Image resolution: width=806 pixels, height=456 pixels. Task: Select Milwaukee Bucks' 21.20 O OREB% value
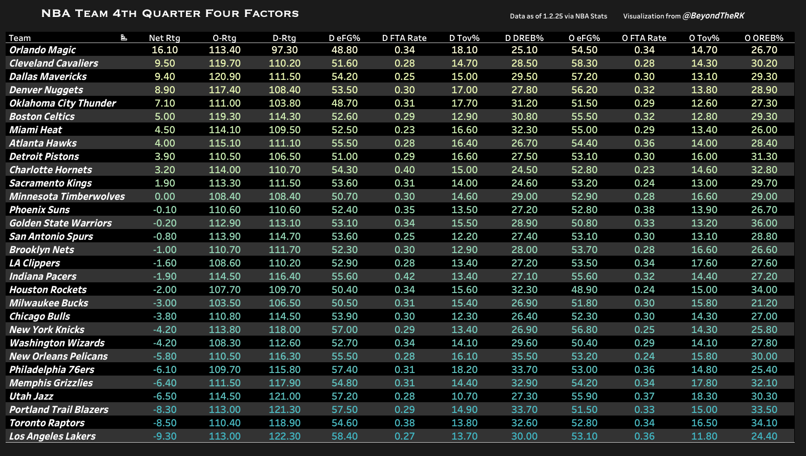[764, 303]
